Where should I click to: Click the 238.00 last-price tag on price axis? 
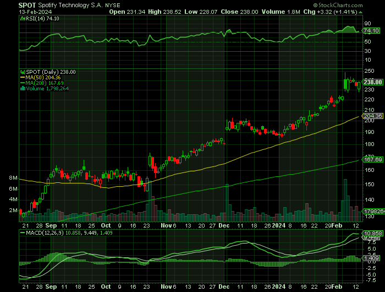373,82
